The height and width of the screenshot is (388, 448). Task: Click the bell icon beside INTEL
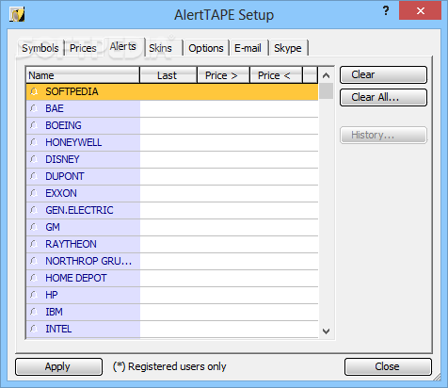(x=34, y=329)
